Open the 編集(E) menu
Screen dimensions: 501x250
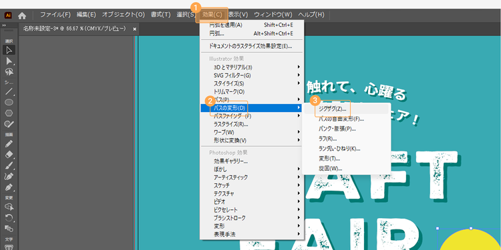86,15
